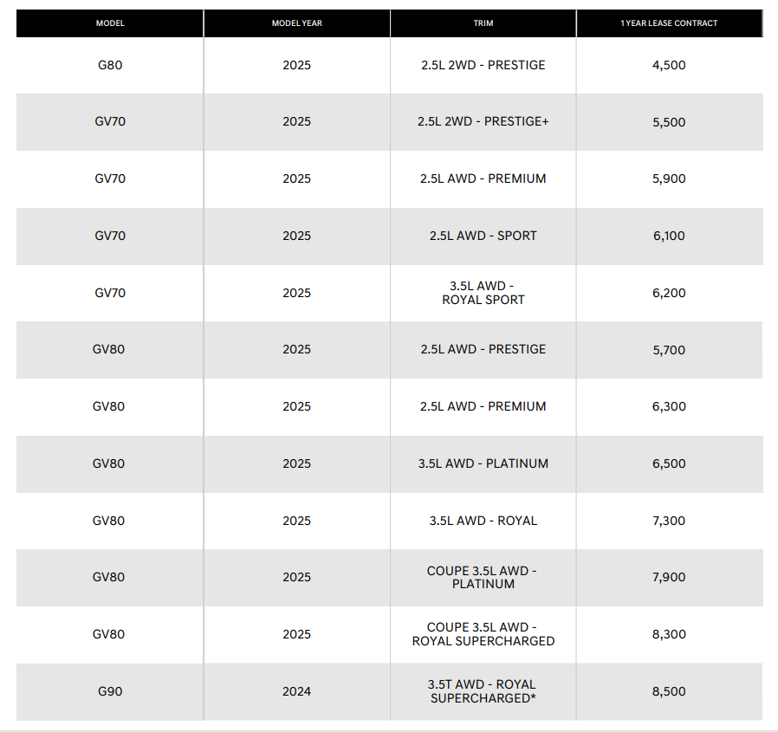Screen dimensions: 778x732
Task: Click the 1 YEAR LEASE CONTRACT header
Action: coord(669,23)
